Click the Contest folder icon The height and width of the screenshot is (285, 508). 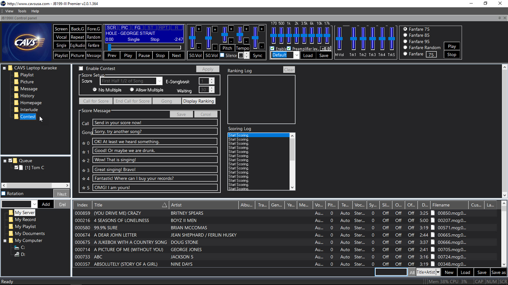coord(16,117)
